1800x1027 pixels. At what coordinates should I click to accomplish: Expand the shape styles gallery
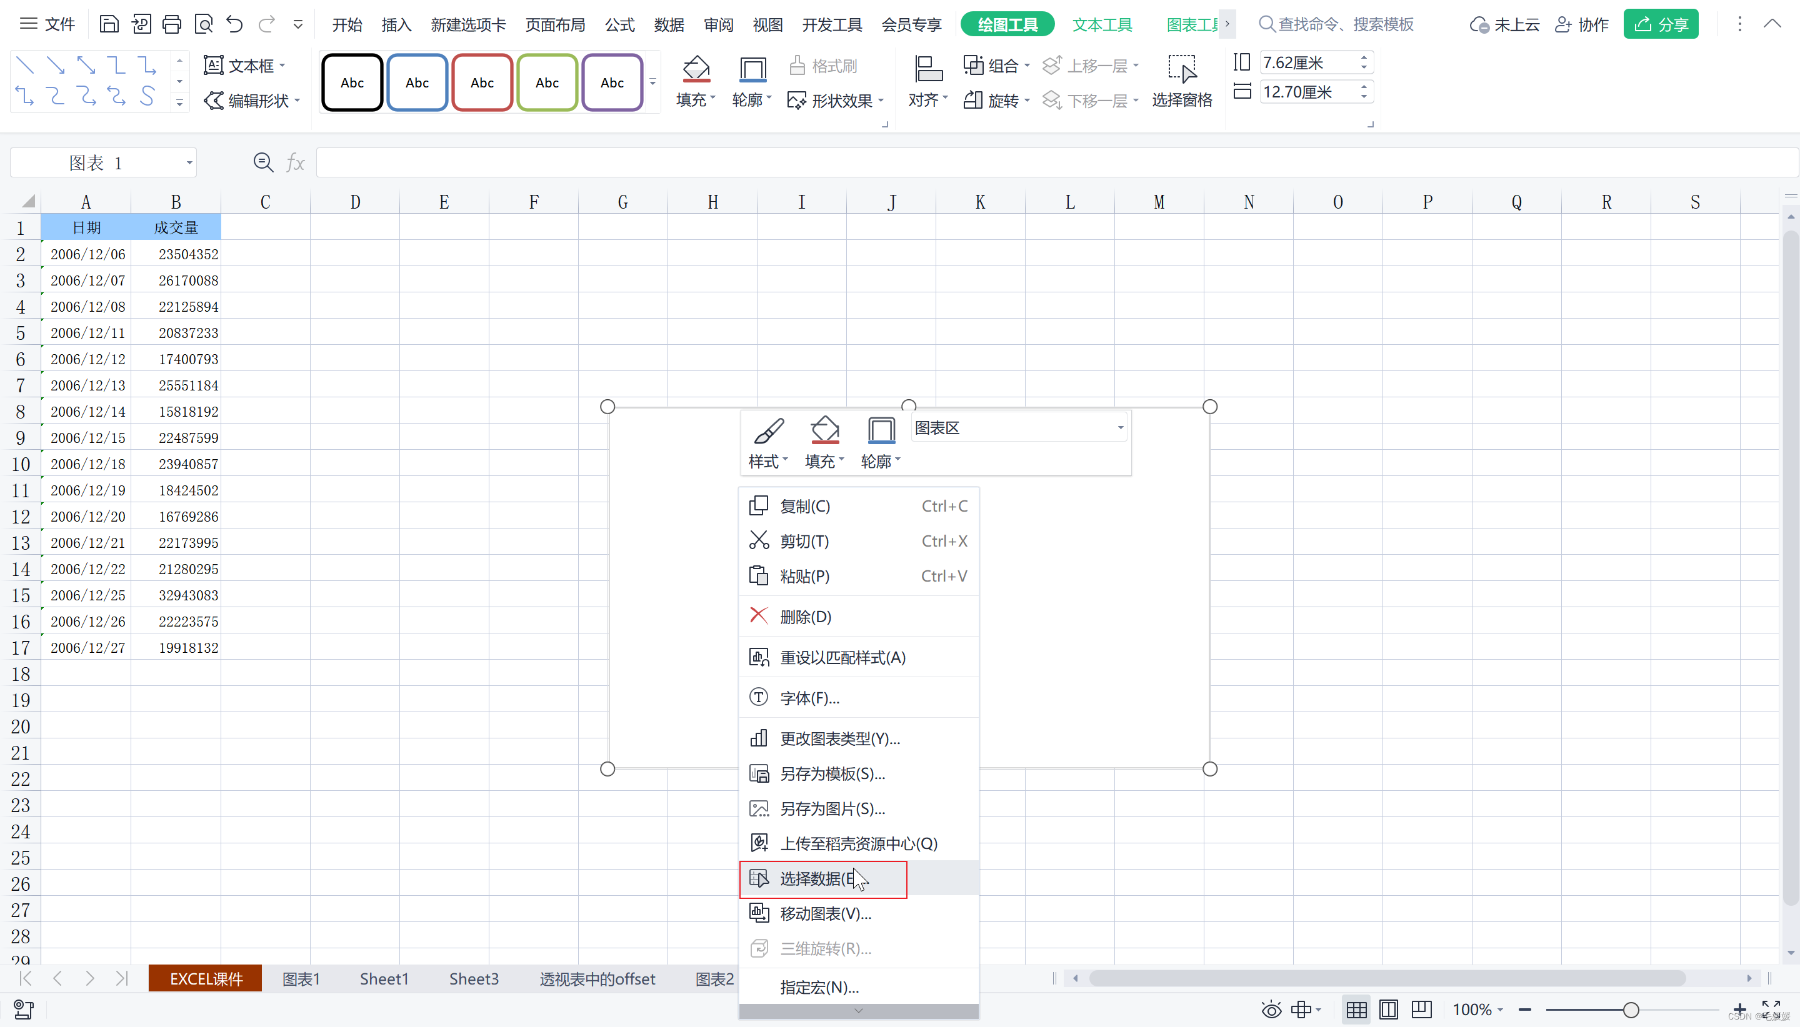tap(652, 82)
